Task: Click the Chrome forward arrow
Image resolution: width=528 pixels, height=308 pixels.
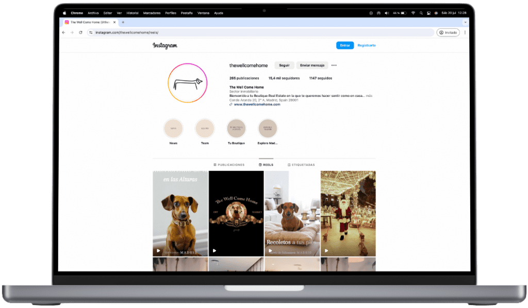Action: (72, 32)
